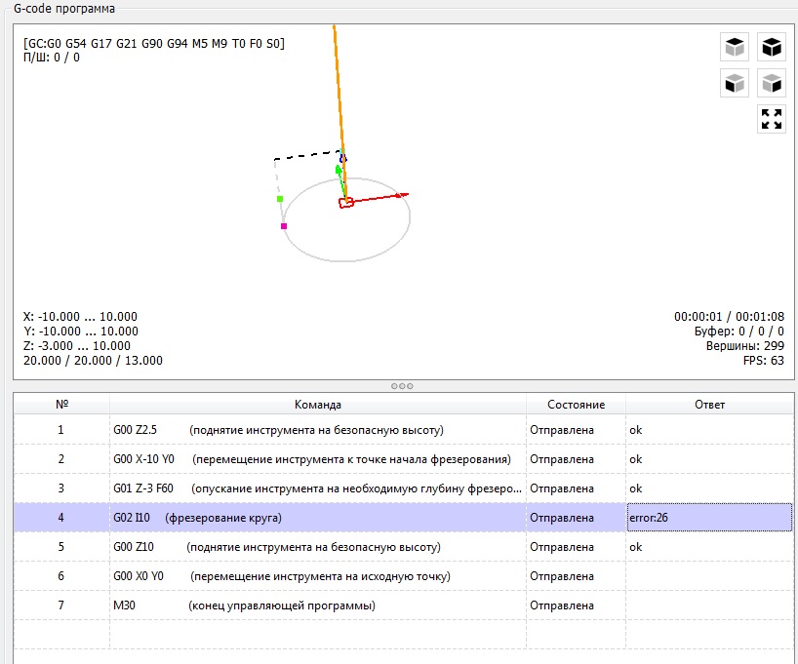This screenshot has height=664, width=798.
Task: Switch to top view cube icon
Action: point(735,47)
